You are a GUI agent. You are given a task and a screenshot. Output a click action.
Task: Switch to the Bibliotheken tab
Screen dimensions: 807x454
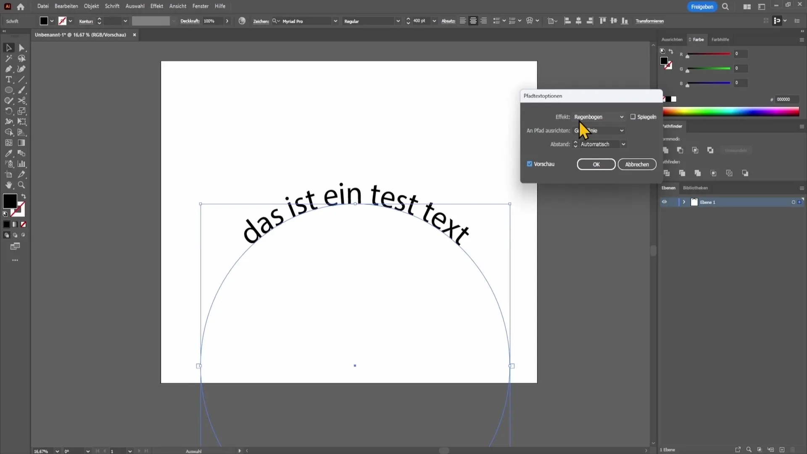pos(695,188)
